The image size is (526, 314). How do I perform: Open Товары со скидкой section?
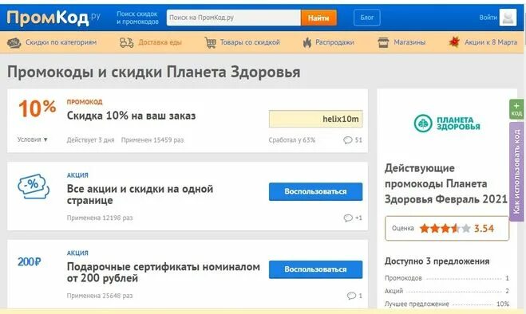click(x=250, y=42)
